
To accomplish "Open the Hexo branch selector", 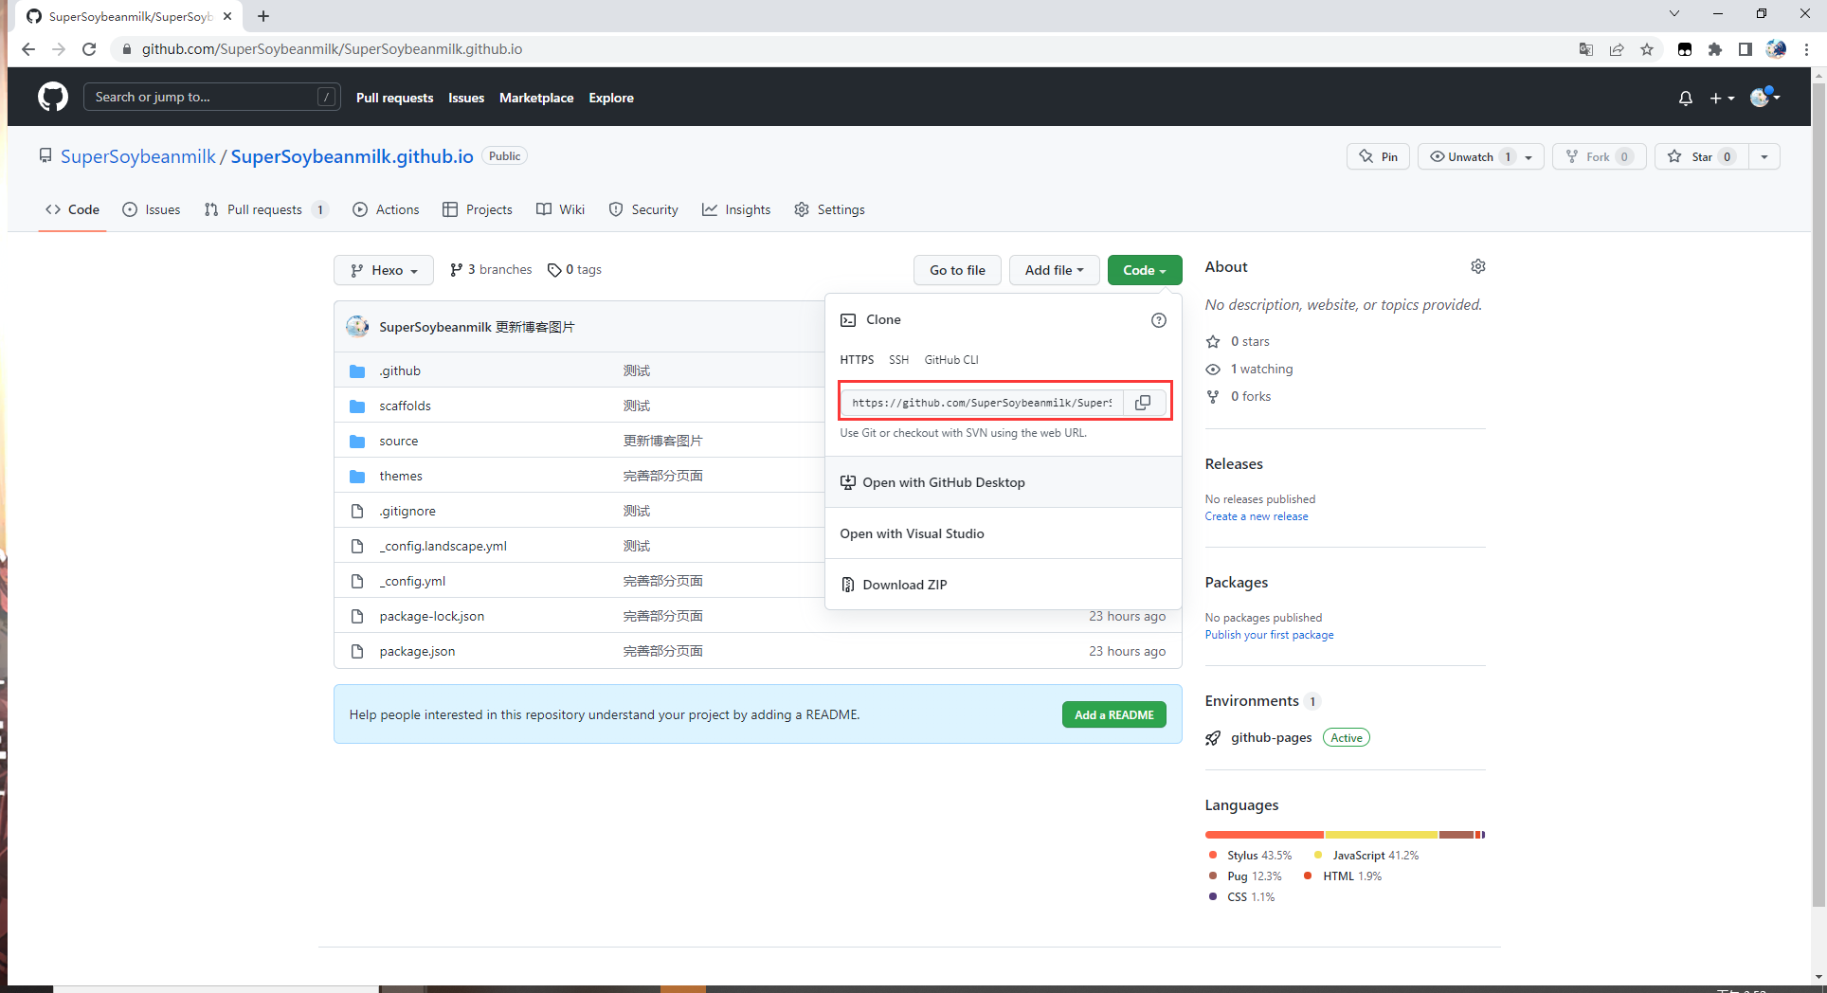I will (x=384, y=270).
